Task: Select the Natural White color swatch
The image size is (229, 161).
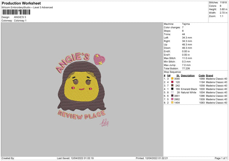Action: tap(172, 92)
